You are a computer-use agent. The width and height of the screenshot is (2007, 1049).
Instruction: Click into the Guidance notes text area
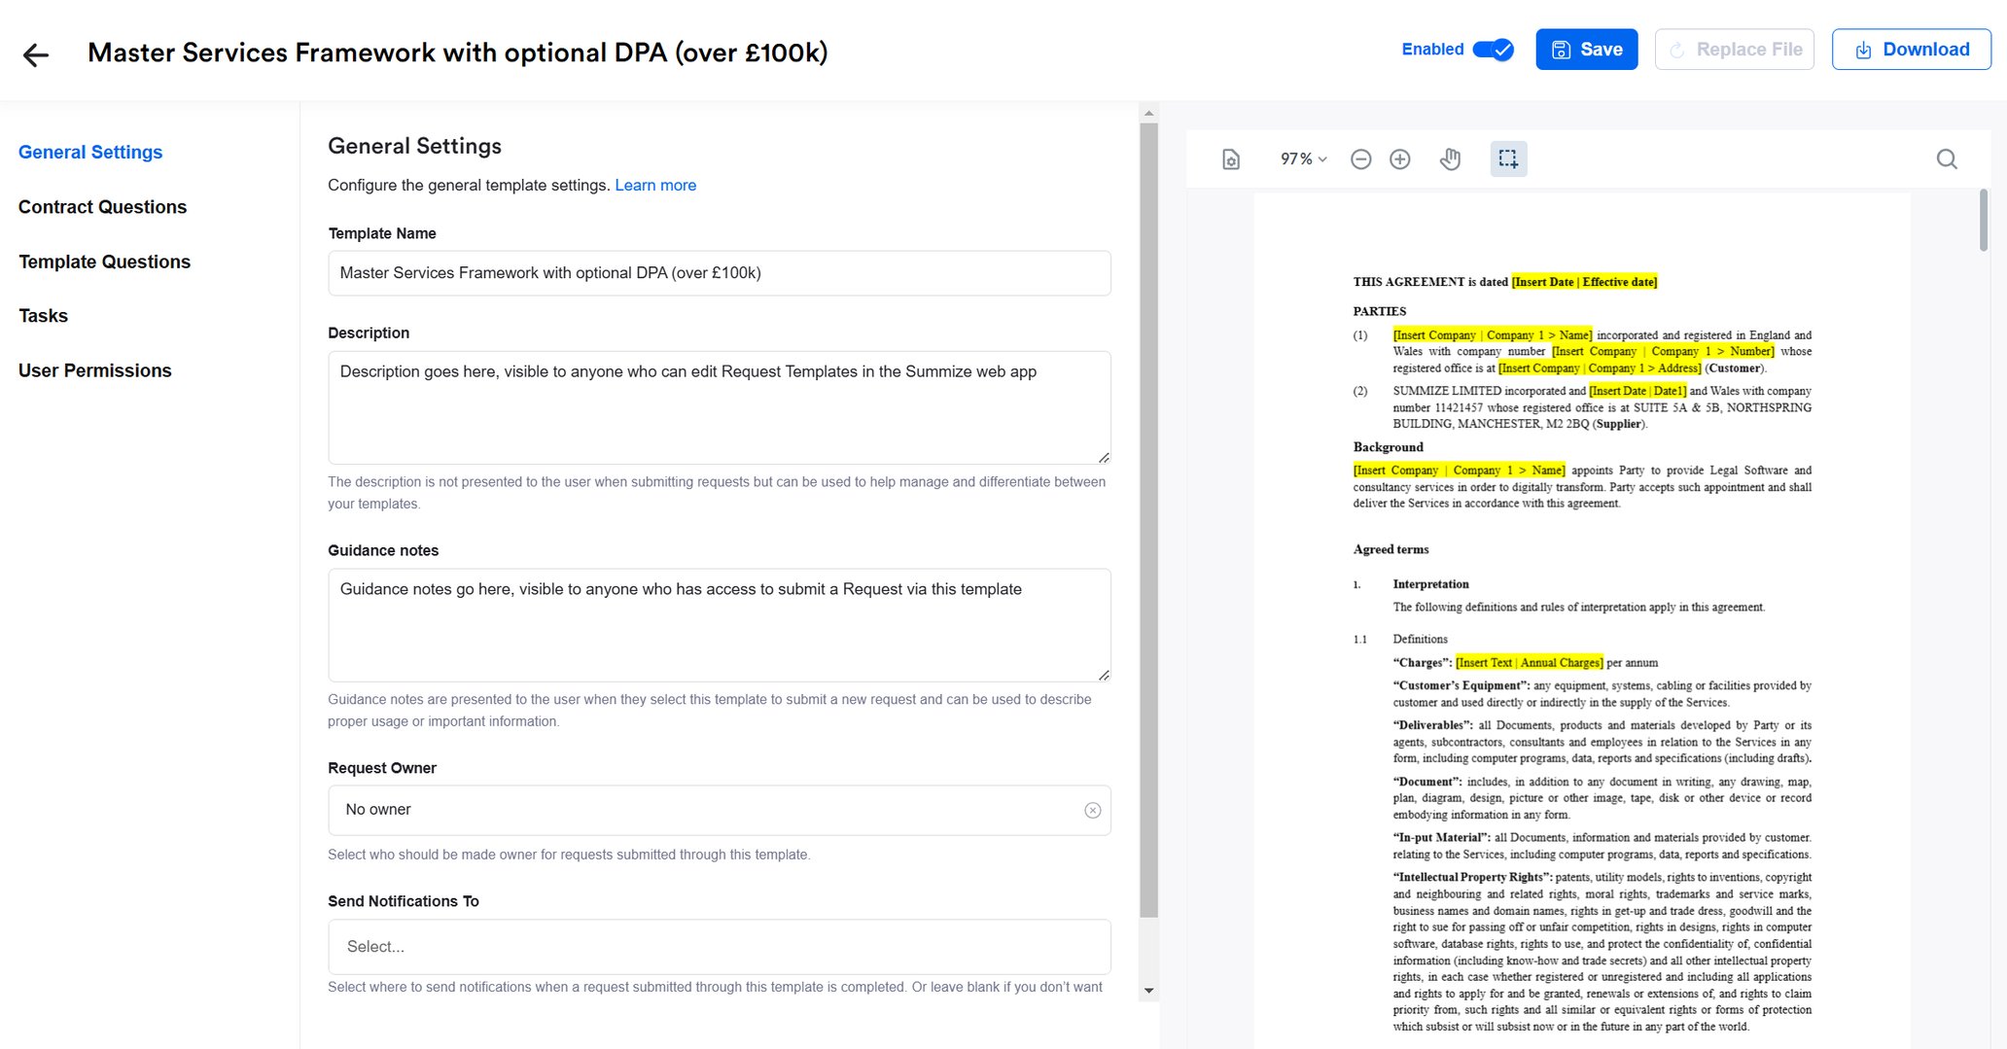click(719, 624)
